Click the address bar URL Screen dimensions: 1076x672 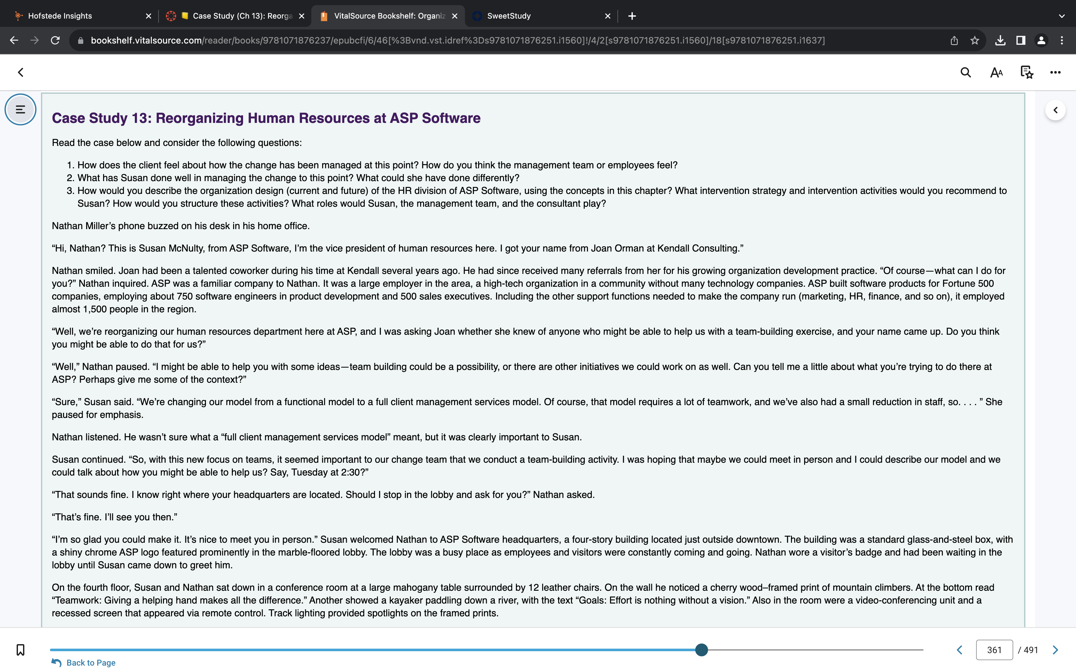coord(458,40)
